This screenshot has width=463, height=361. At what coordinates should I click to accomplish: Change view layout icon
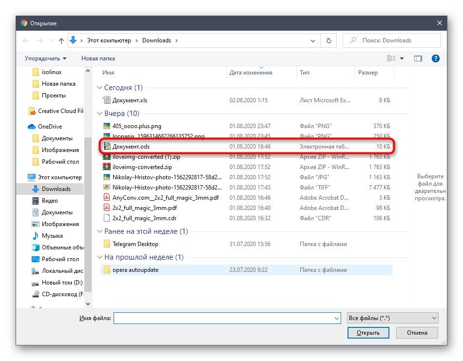coord(391,58)
